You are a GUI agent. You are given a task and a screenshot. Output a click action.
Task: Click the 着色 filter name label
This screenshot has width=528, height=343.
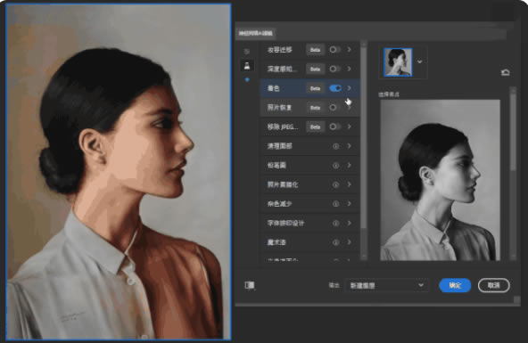pyautogui.click(x=273, y=88)
